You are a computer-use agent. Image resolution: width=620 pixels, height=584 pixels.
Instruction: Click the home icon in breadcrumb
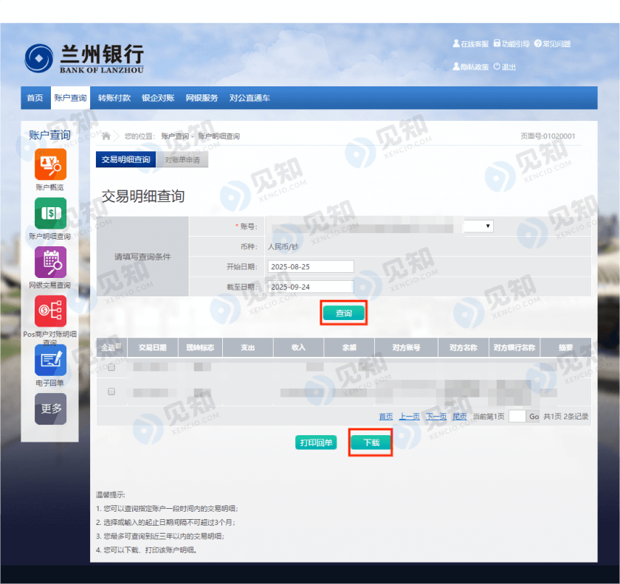[x=106, y=136]
